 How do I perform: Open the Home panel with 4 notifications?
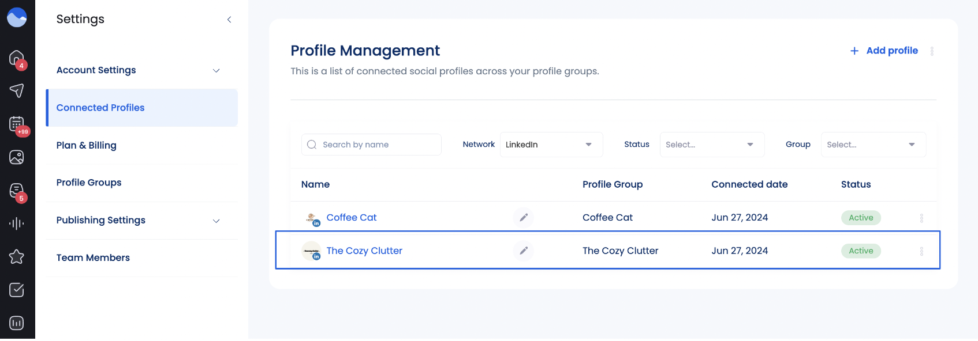click(x=17, y=58)
